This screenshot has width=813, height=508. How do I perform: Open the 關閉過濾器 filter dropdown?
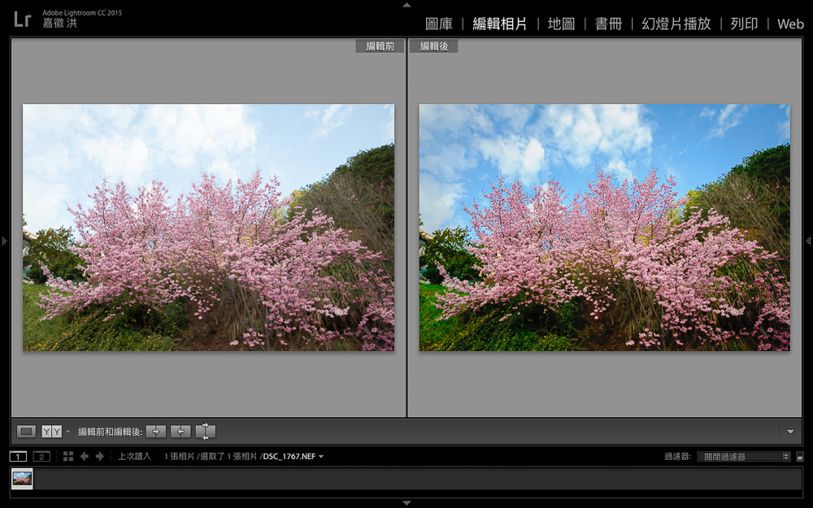[x=746, y=457]
